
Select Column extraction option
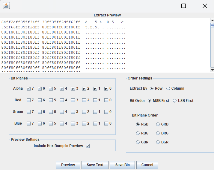pos(168,88)
